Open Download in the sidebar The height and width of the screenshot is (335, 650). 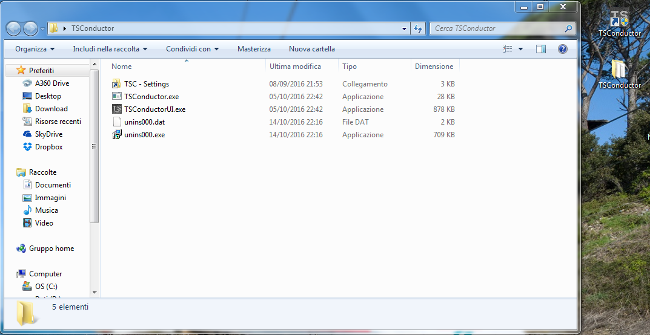[51, 109]
